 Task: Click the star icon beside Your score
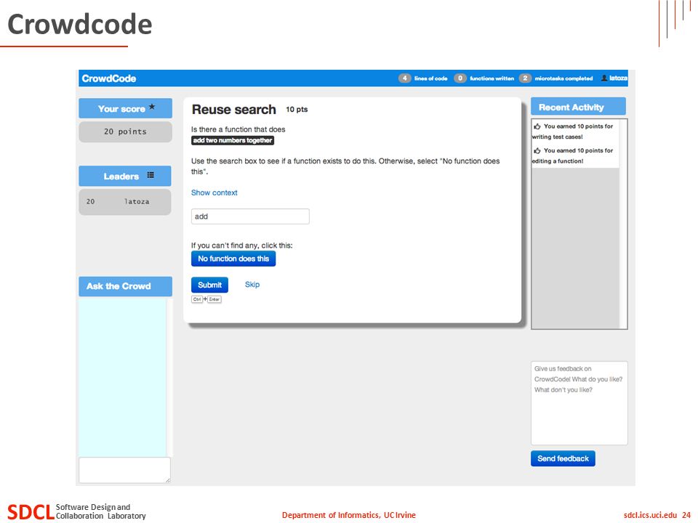152,107
